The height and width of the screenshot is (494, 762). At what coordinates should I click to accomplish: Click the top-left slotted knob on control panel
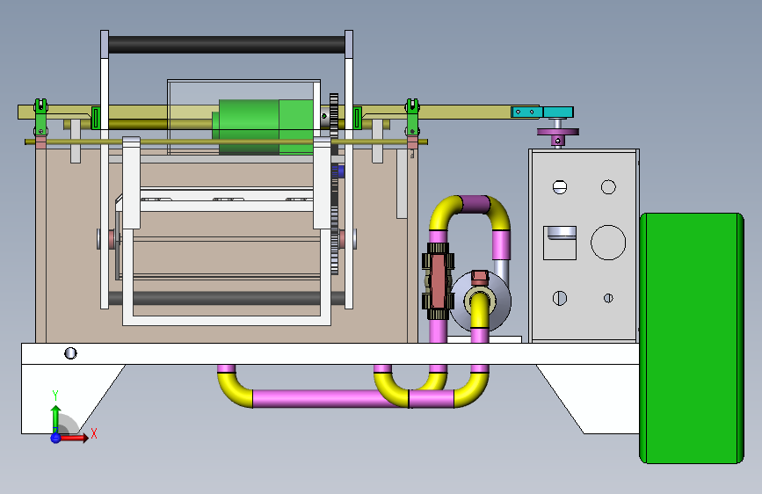(x=560, y=186)
